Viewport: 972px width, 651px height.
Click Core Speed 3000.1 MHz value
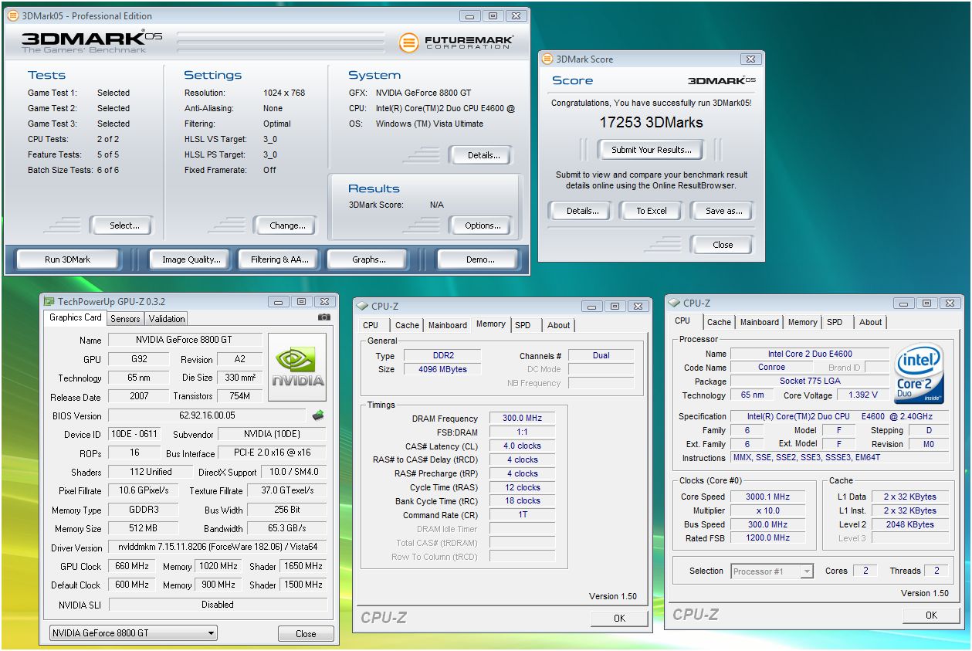coord(767,497)
